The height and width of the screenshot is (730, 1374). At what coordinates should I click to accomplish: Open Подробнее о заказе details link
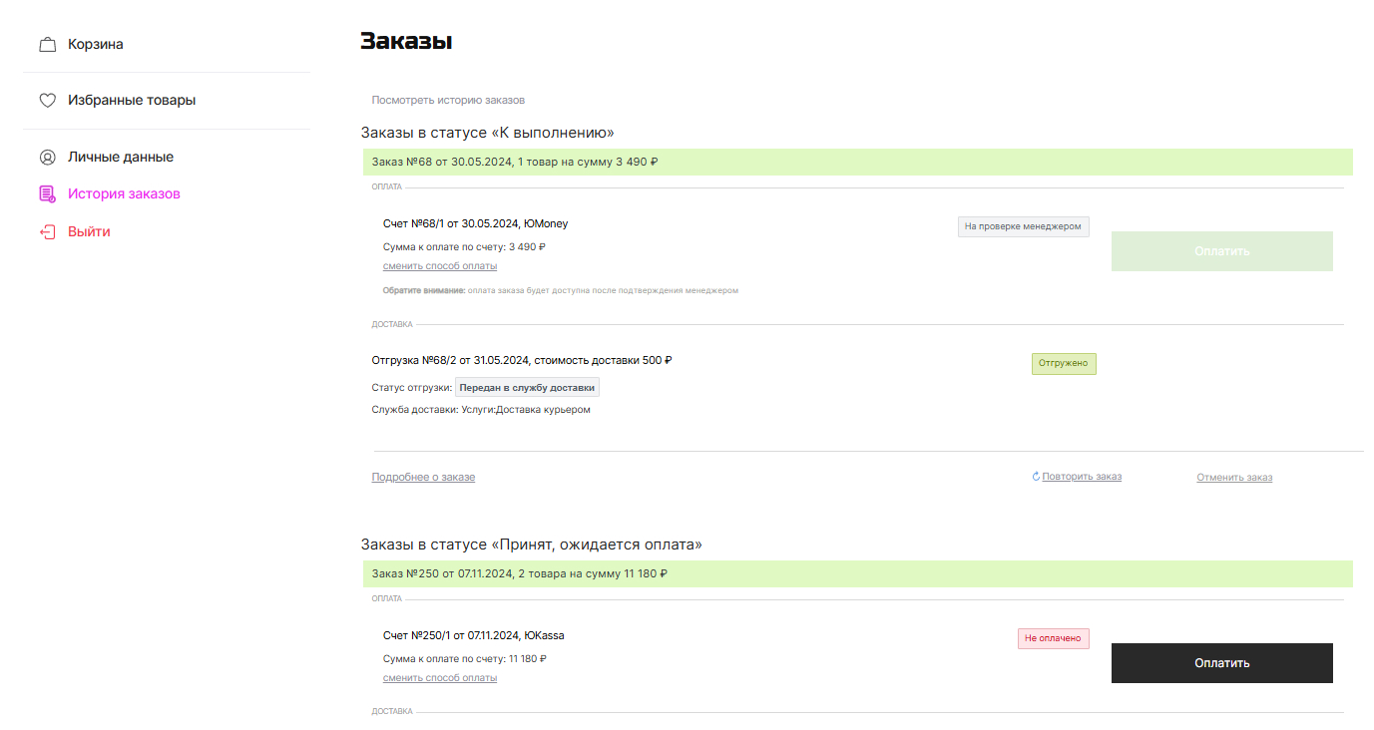423,478
